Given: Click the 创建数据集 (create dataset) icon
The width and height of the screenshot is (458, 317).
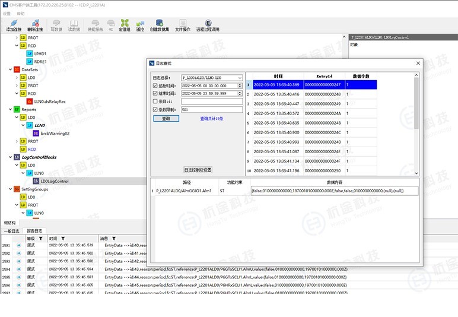Looking at the screenshot, I should [x=159, y=25].
